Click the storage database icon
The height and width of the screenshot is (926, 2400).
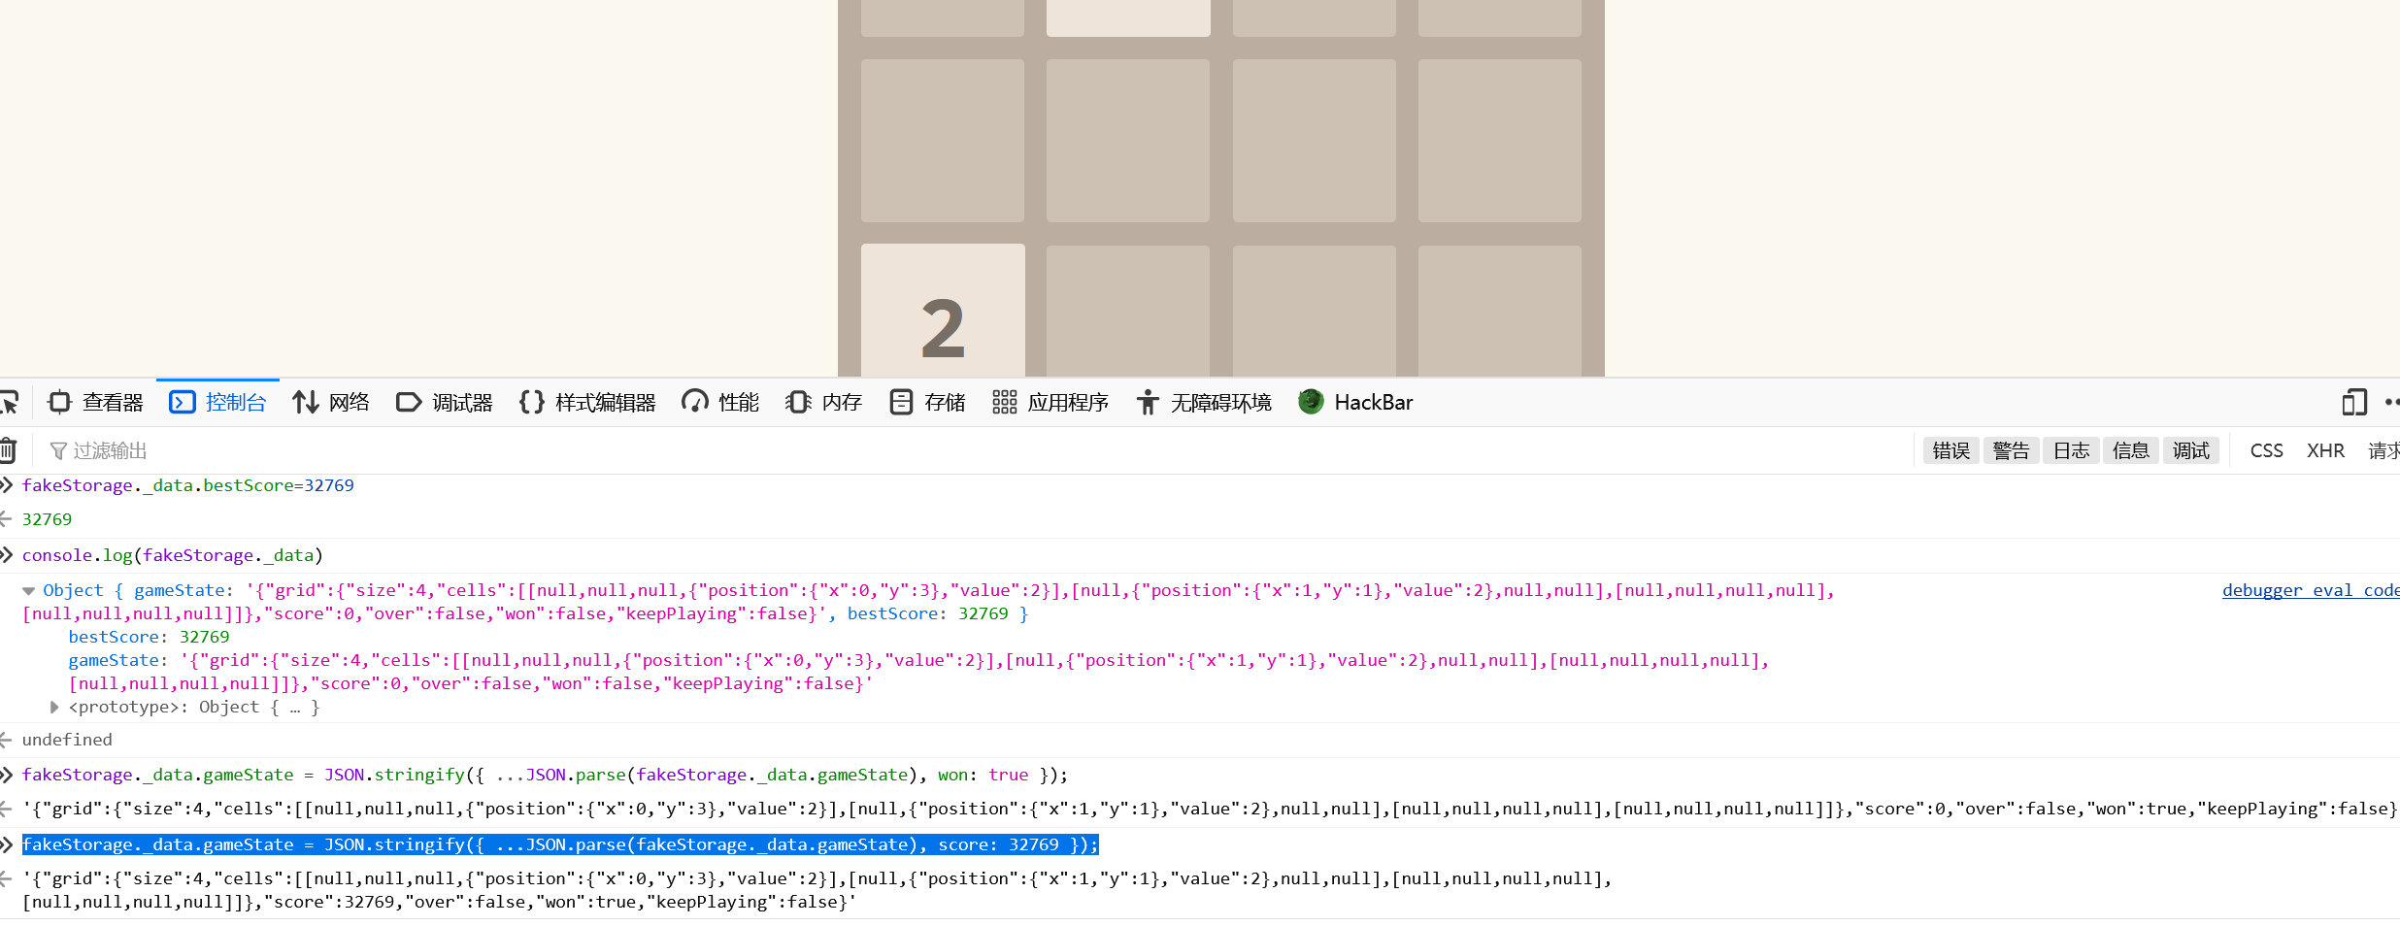901,402
